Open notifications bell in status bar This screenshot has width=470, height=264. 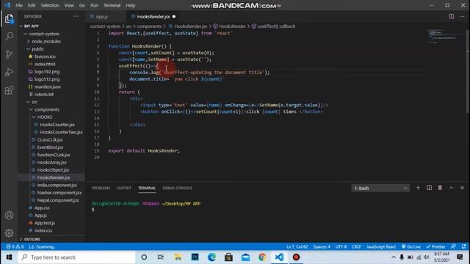463,246
